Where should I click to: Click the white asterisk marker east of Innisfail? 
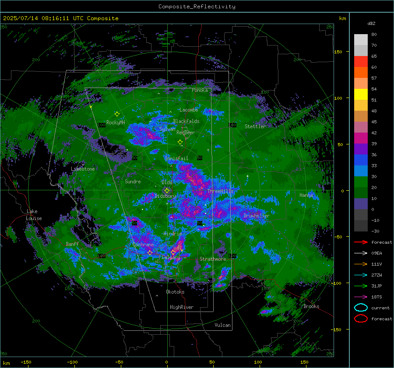208,150
